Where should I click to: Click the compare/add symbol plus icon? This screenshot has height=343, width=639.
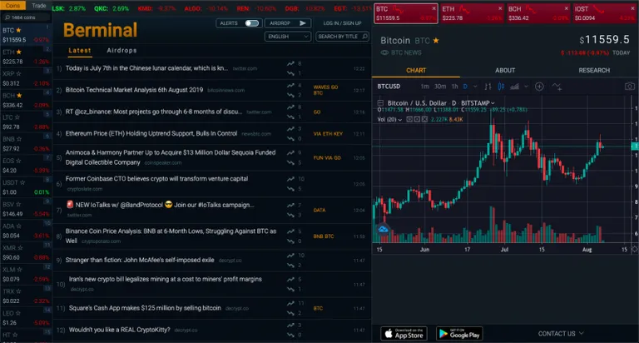click(x=539, y=87)
